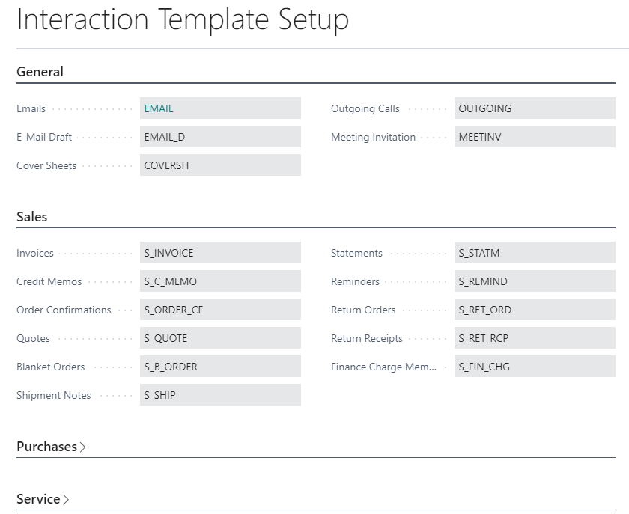Focus the Cover Sheets field
Viewport: 629px width, 514px height.
pyautogui.click(x=220, y=165)
